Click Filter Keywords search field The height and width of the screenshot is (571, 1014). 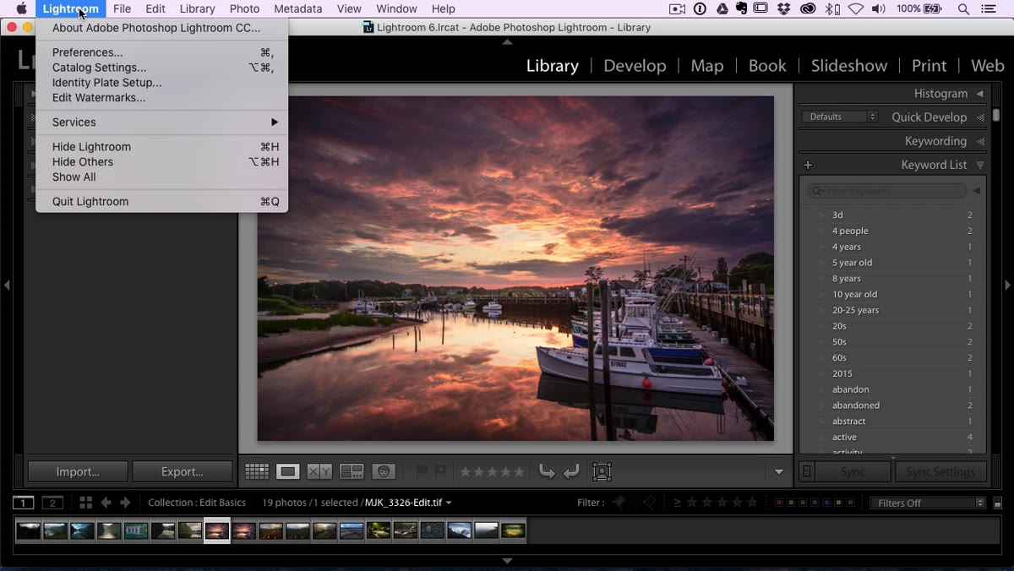click(x=887, y=192)
